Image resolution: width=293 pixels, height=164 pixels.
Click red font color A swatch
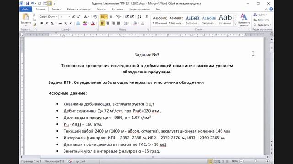click(93, 23)
